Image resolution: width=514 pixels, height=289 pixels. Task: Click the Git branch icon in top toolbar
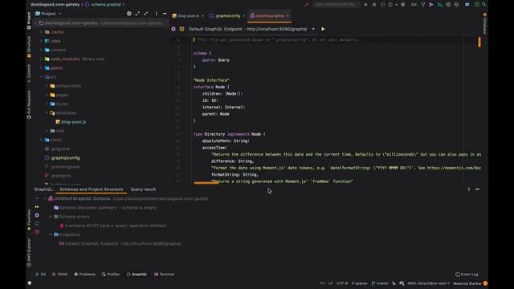pyautogui.click(x=423, y=5)
